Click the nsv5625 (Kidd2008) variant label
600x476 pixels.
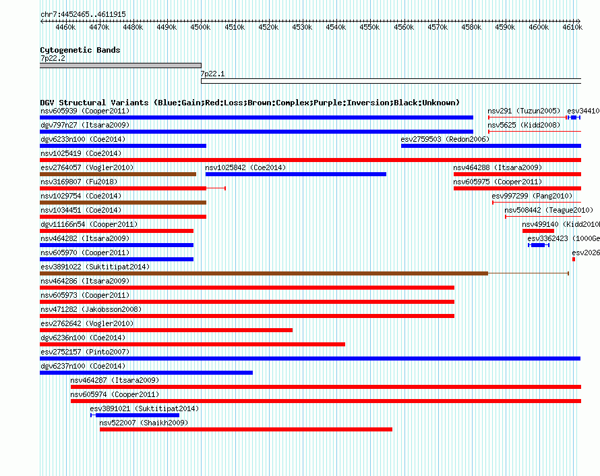(x=524, y=125)
